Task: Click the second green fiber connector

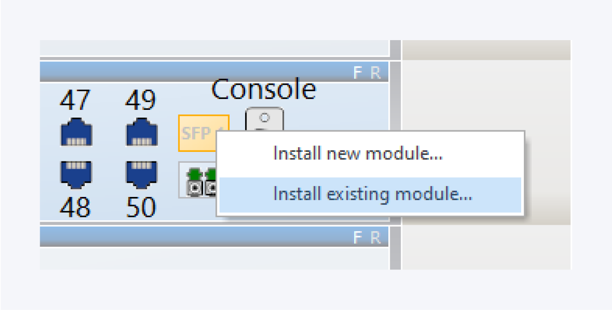Action: tap(210, 181)
